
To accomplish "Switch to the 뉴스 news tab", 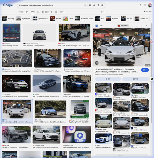I will coord(38,12).
